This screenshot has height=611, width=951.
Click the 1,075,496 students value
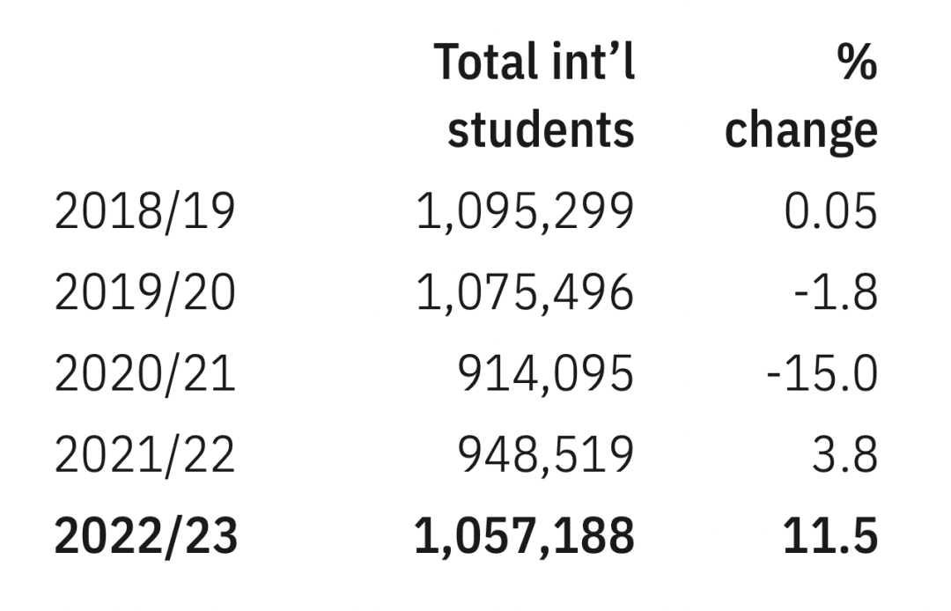525,293
